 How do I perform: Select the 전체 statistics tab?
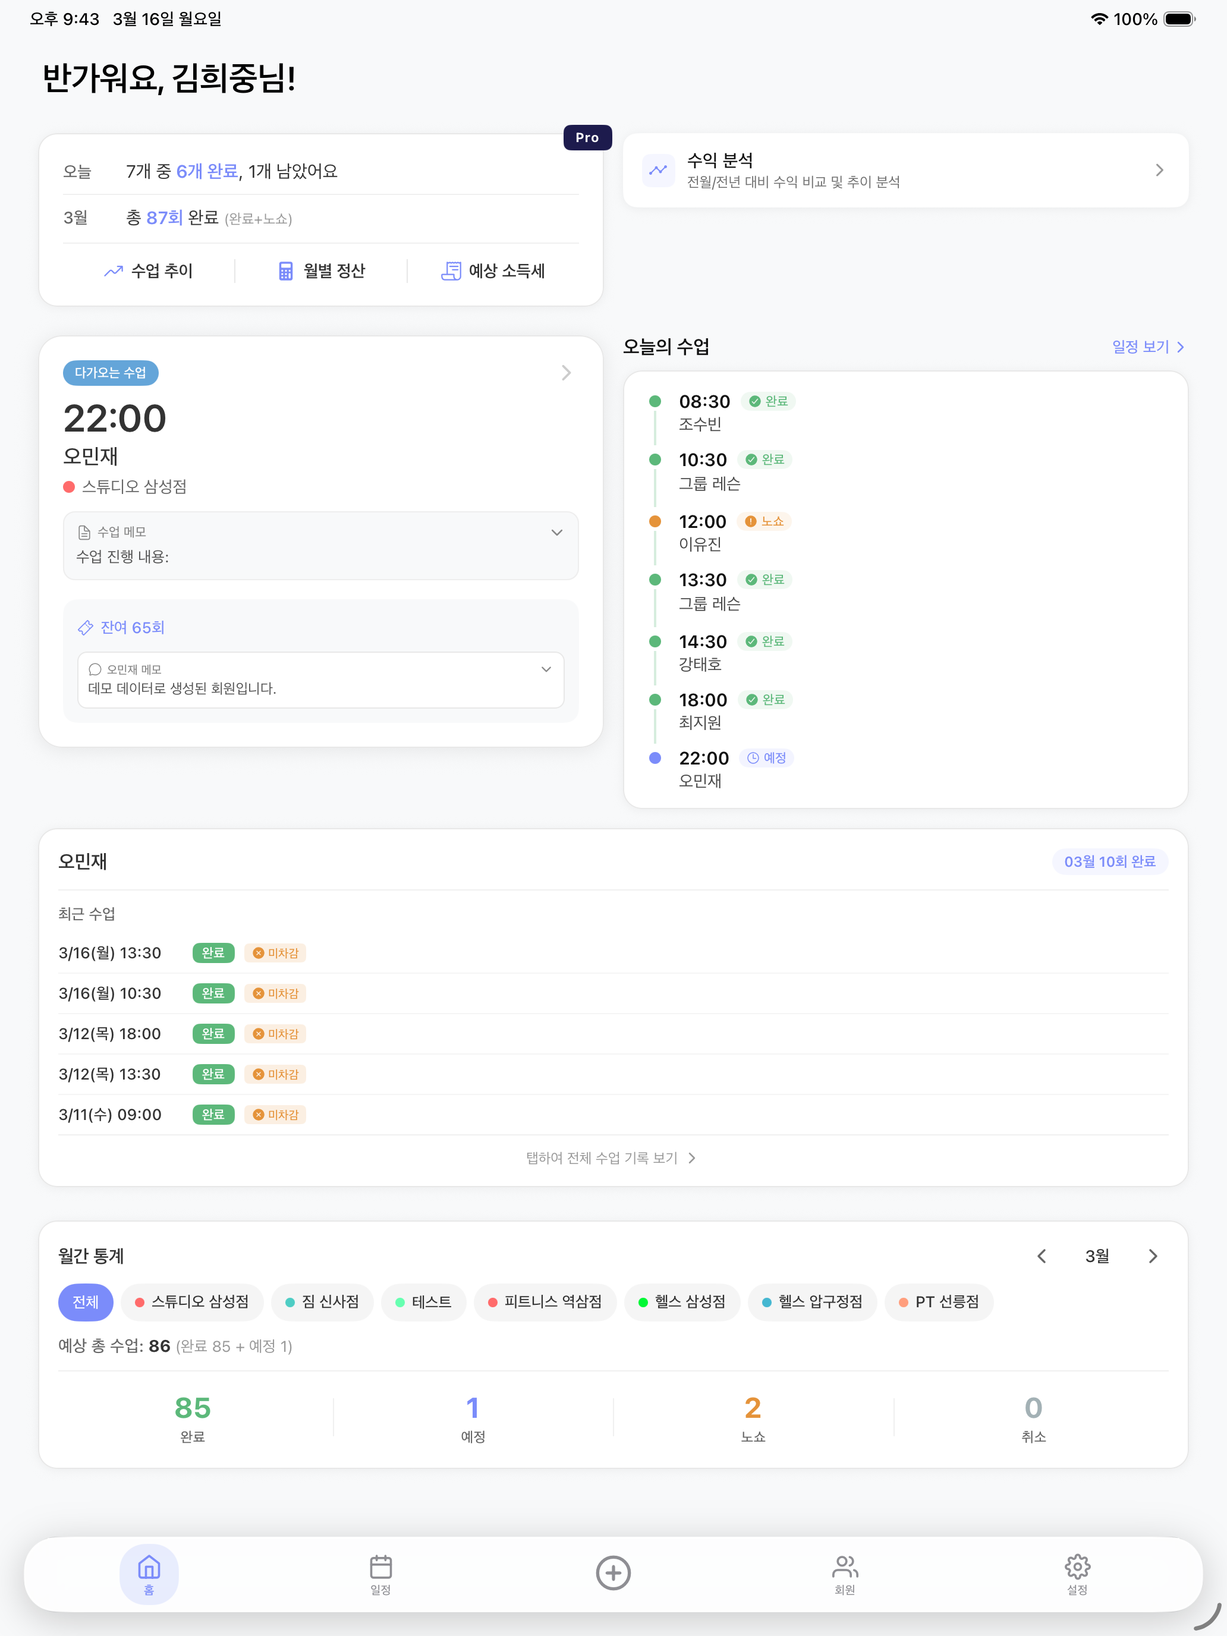(85, 1302)
